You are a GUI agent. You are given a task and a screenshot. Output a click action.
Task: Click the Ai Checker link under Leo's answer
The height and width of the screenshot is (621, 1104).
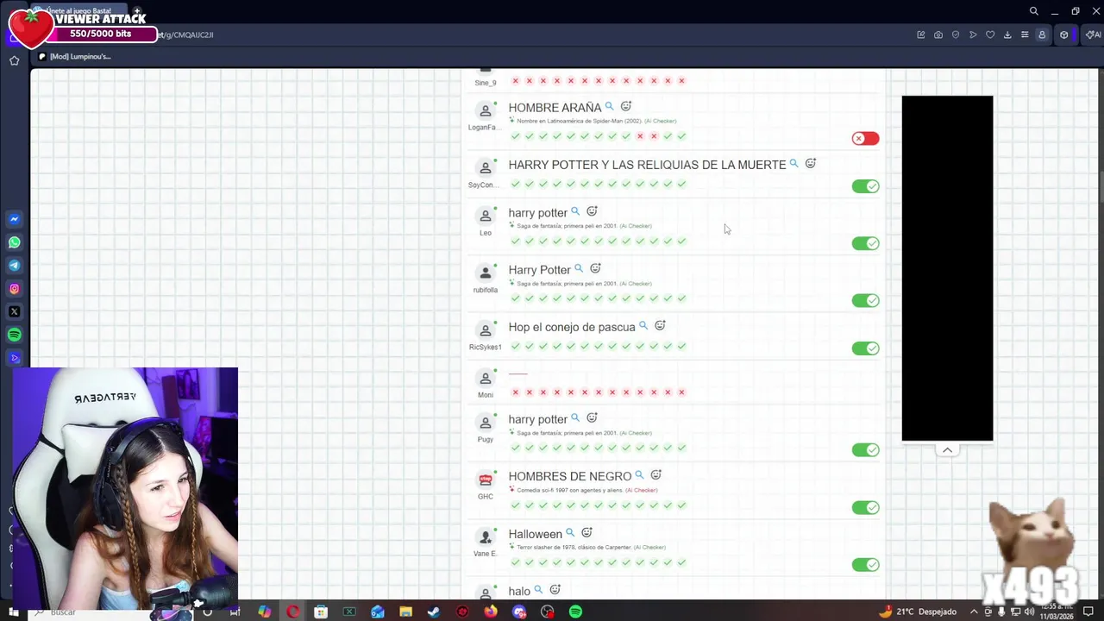coord(636,226)
